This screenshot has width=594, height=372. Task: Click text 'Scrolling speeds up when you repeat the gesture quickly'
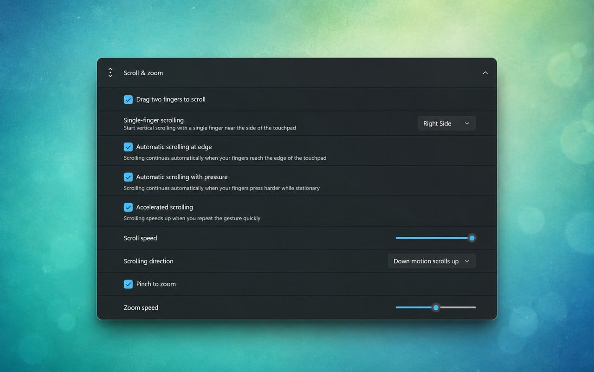click(192, 218)
